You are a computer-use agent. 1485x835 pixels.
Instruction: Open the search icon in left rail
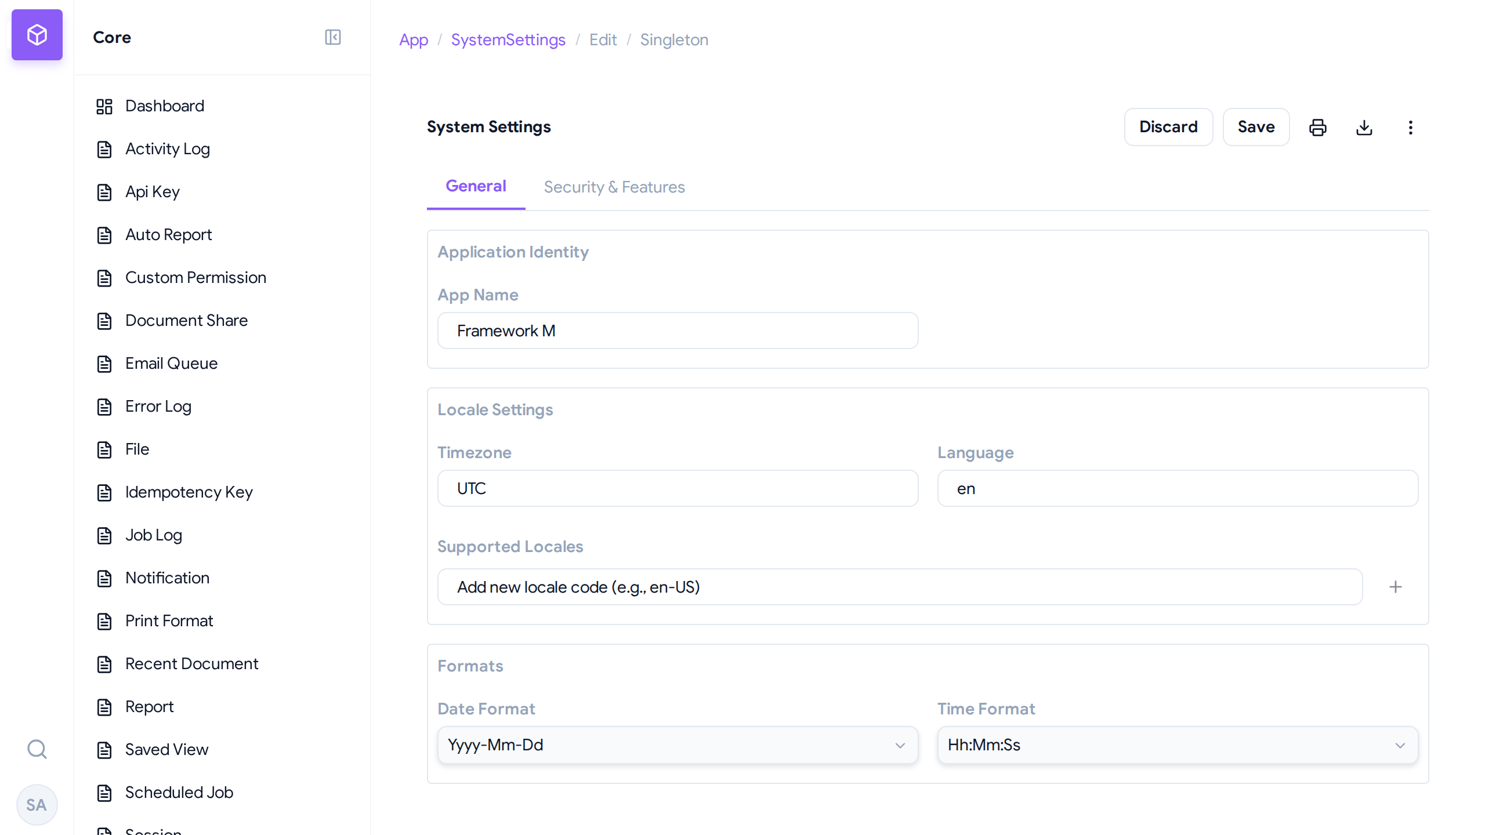click(37, 749)
